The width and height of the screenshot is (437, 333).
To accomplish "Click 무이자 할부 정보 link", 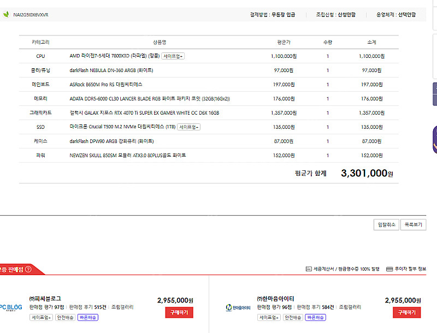I will coord(410,269).
